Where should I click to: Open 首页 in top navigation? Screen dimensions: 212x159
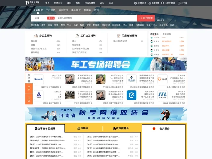(47, 3)
